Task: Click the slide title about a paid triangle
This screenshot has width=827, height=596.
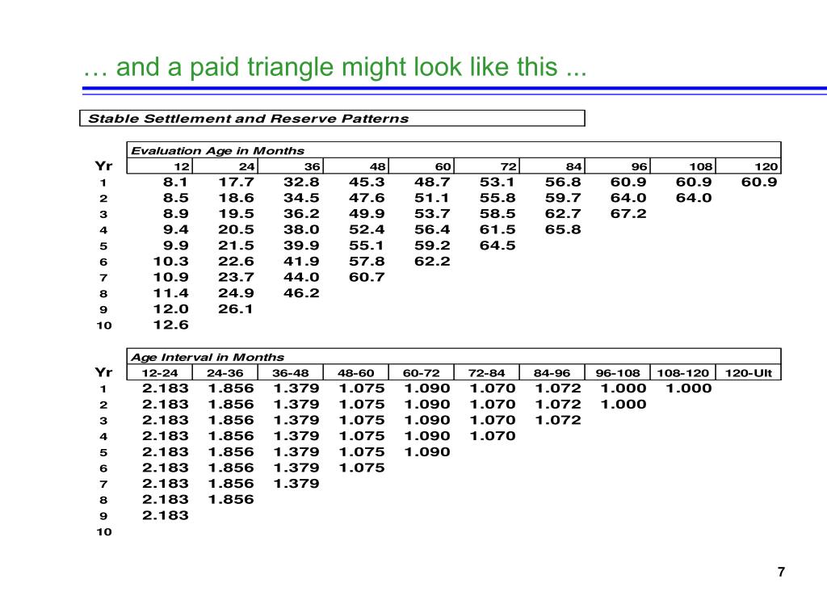Action: point(334,68)
